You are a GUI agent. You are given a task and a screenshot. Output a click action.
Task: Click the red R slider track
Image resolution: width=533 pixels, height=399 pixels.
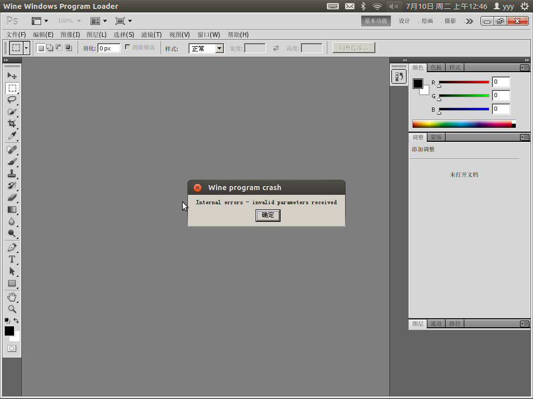pos(464,82)
